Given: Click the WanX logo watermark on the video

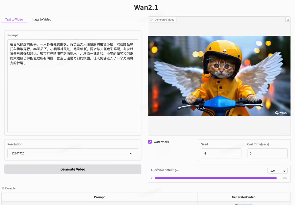Looking at the screenshot, I should 281,113.
